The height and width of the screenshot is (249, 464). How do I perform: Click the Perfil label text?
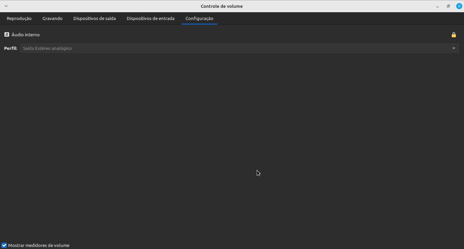click(11, 48)
